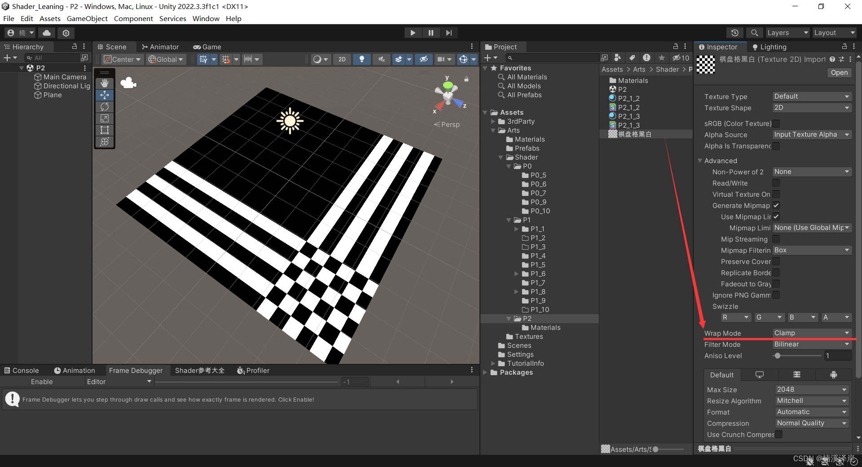The width and height of the screenshot is (862, 467).
Task: Open the Wrap Mode dropdown
Action: pyautogui.click(x=811, y=333)
